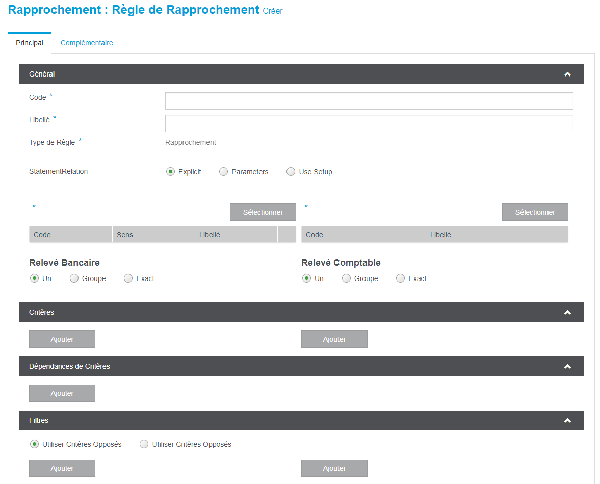Viewport: 600px width, 484px height.
Task: Set Relevé Bancaire to Groupe
Action: (74, 278)
